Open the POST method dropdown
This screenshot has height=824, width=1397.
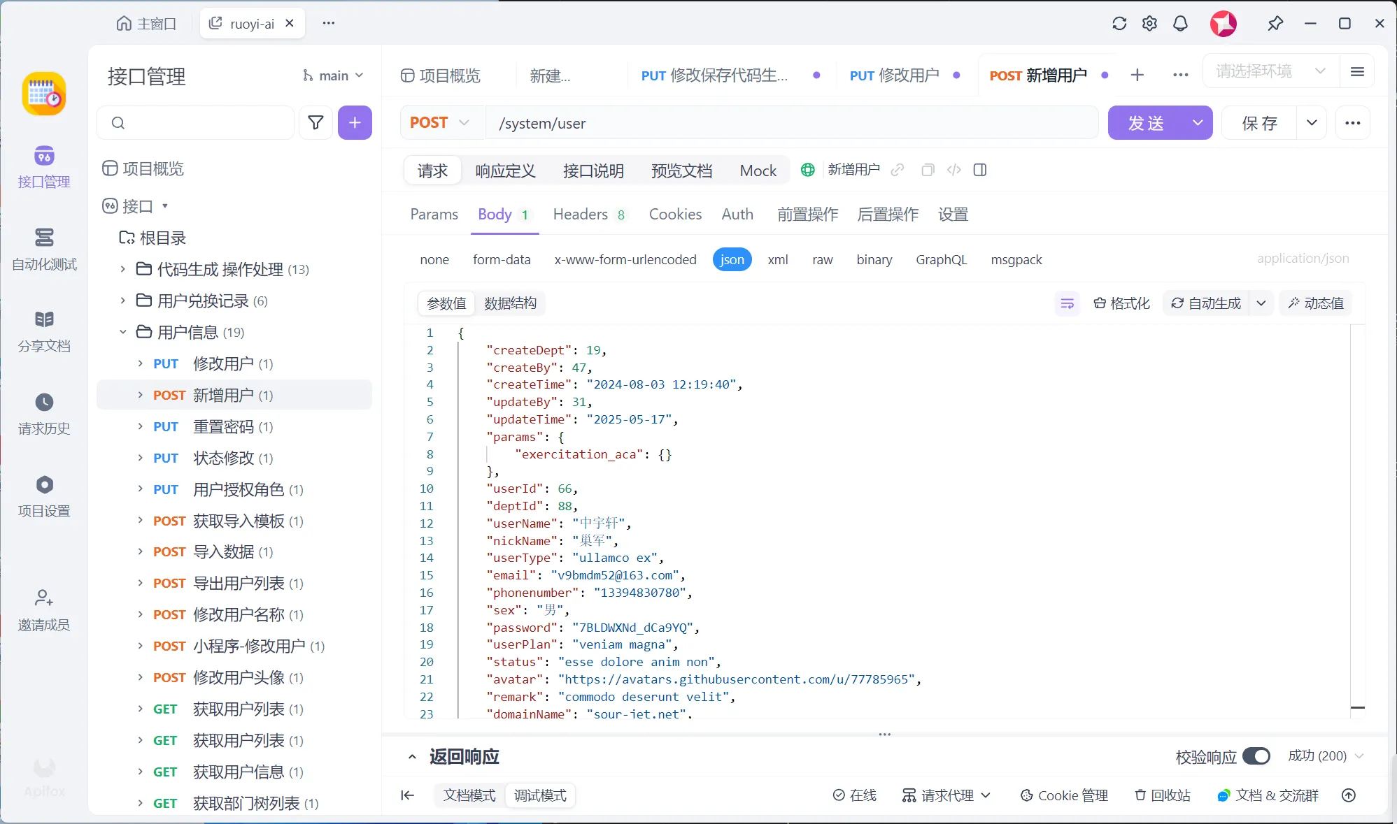point(440,123)
